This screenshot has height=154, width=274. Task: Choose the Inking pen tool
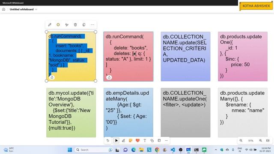click(123, 141)
